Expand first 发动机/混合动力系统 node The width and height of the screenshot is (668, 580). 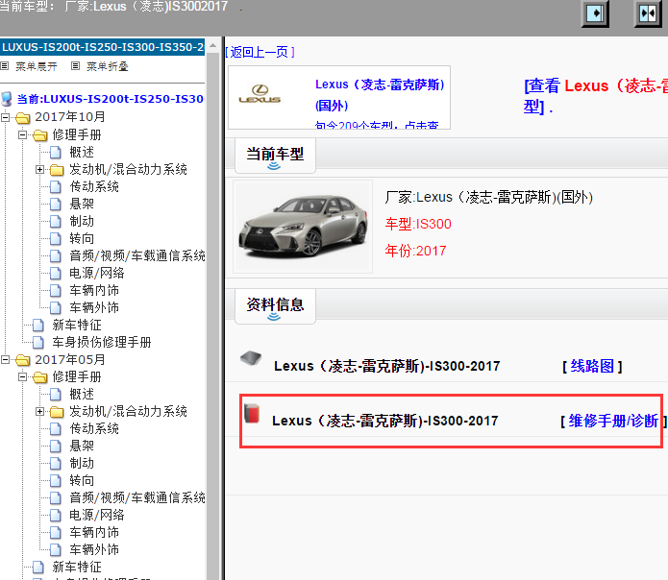(39, 169)
